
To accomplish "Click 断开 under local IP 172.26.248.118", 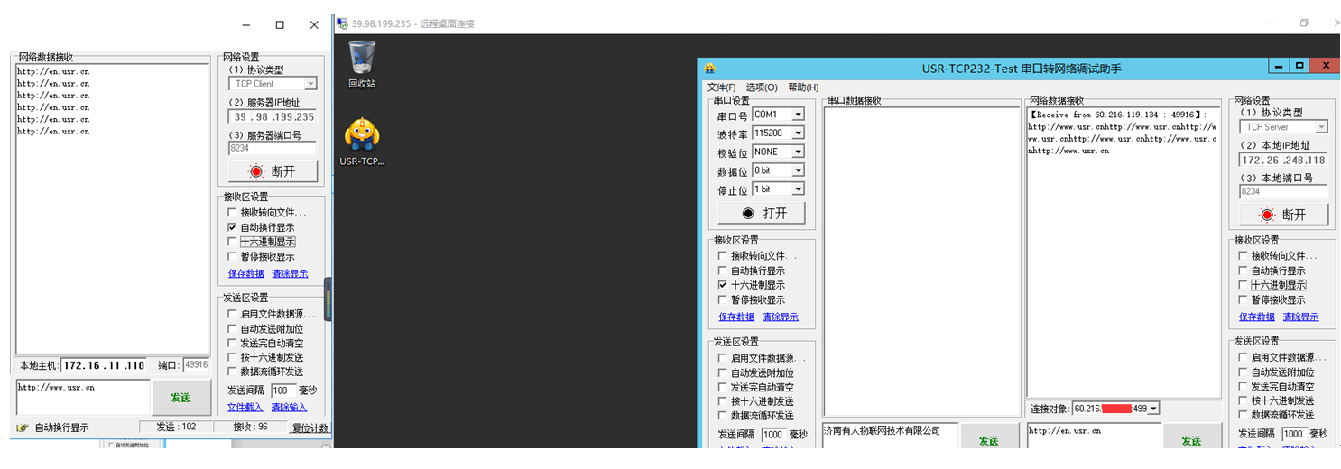I will pyautogui.click(x=1283, y=215).
